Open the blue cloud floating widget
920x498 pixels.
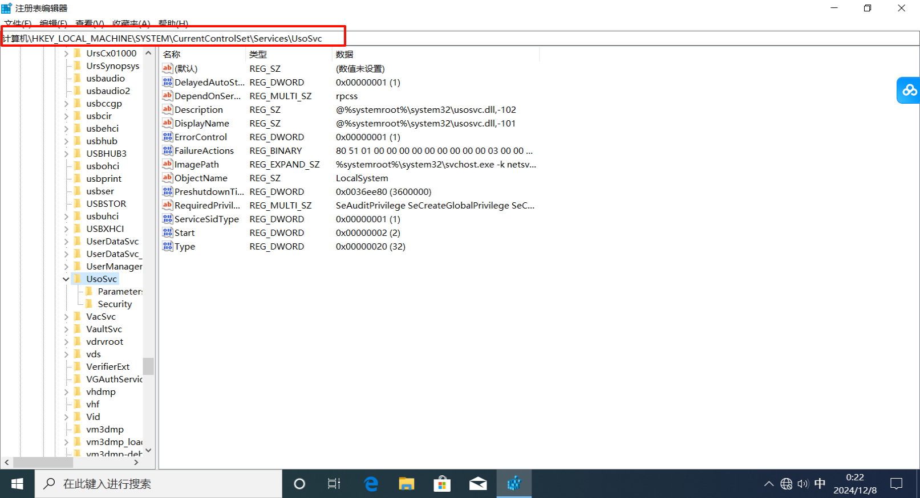pos(909,90)
